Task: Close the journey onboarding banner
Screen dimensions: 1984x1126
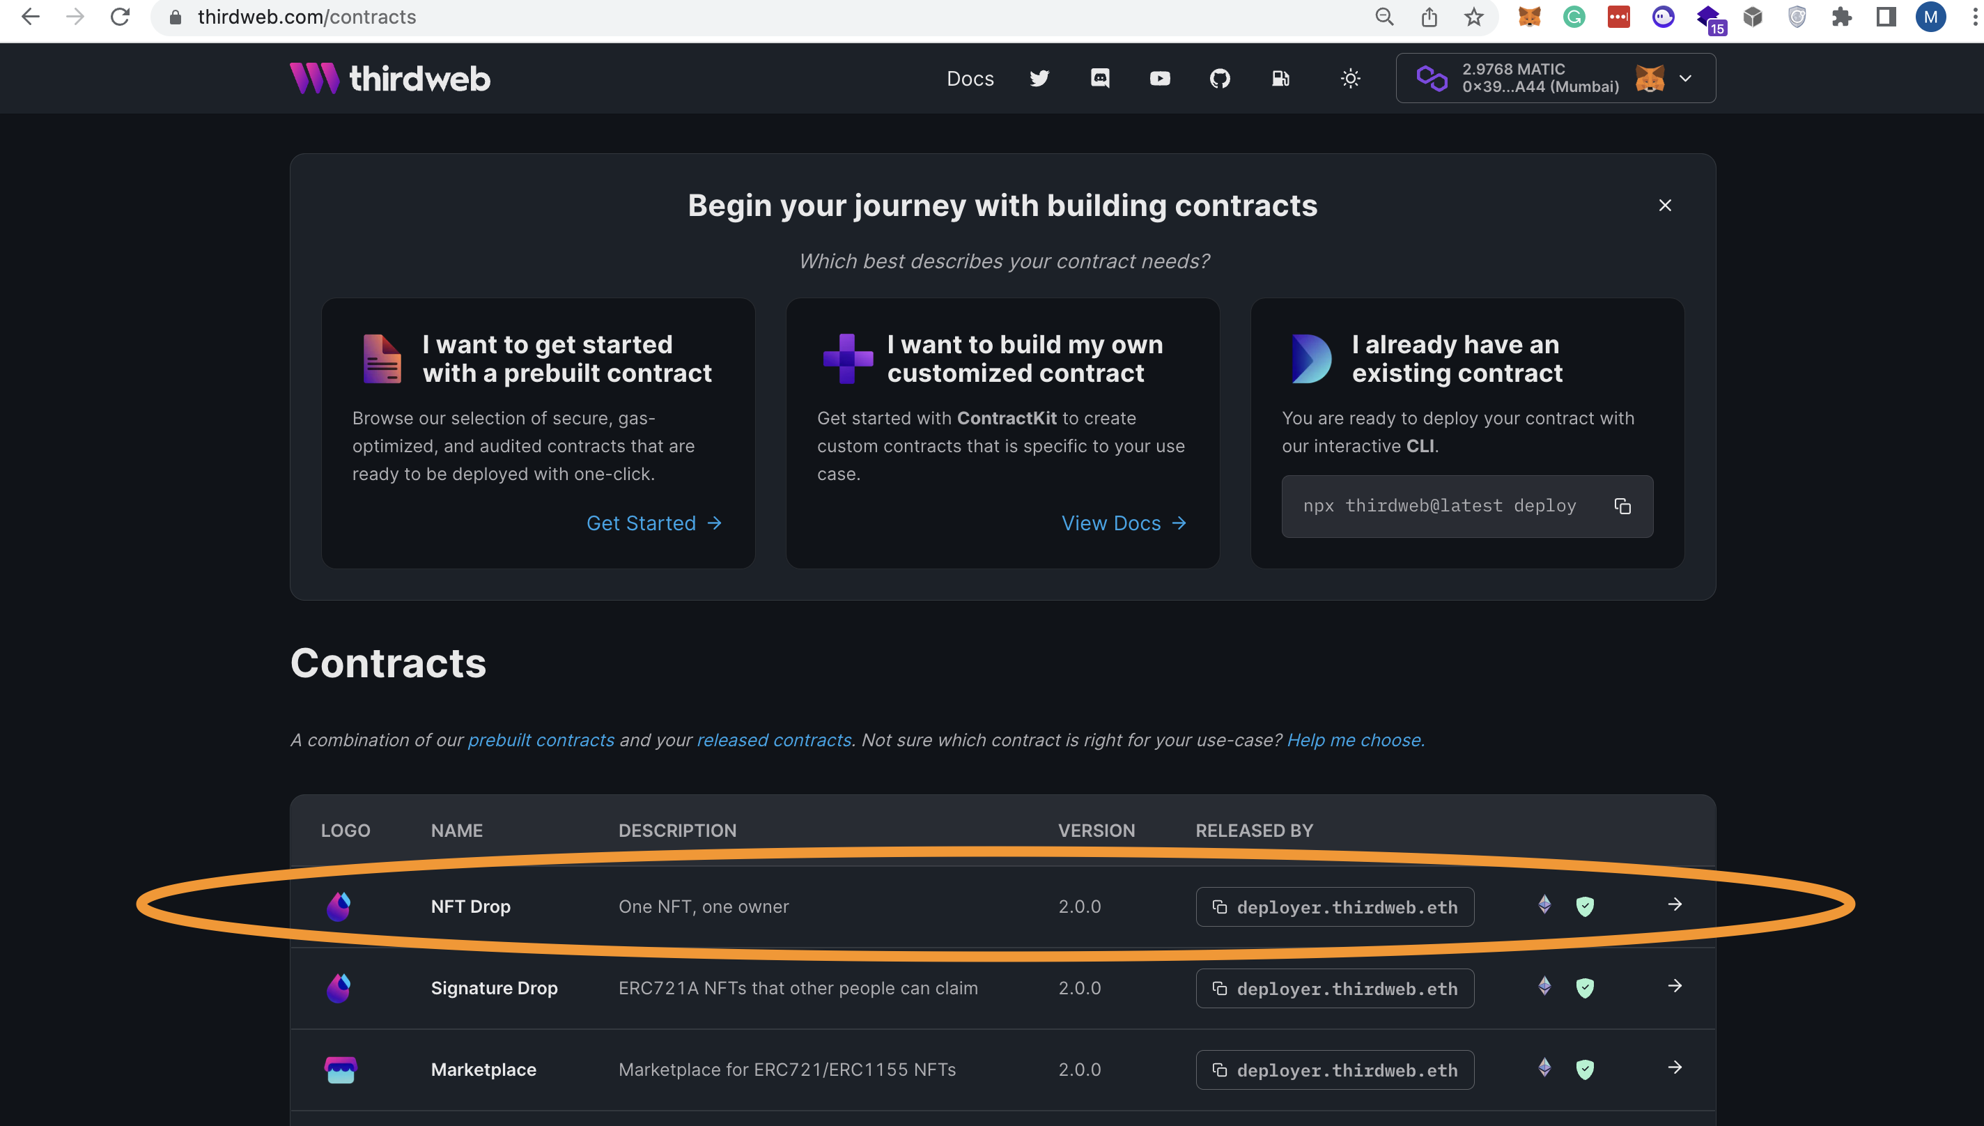Action: coord(1665,205)
